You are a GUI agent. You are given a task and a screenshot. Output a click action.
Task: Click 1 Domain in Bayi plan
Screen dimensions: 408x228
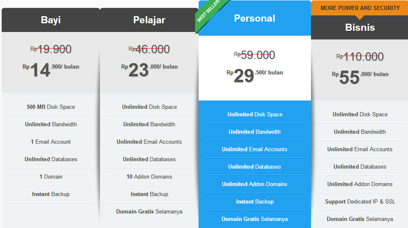click(51, 177)
